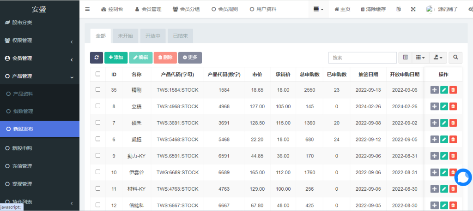
Task: Select the checkbox for row ID 9
Action: [x=98, y=155]
